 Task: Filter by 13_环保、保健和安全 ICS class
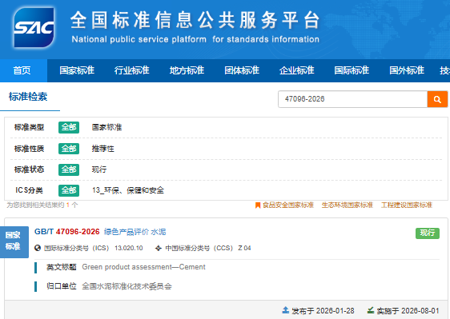[x=128, y=190]
